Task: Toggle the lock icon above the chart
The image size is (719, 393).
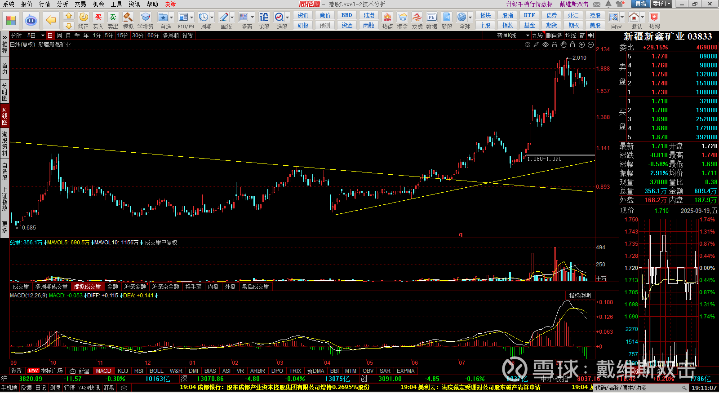Action: [x=573, y=44]
